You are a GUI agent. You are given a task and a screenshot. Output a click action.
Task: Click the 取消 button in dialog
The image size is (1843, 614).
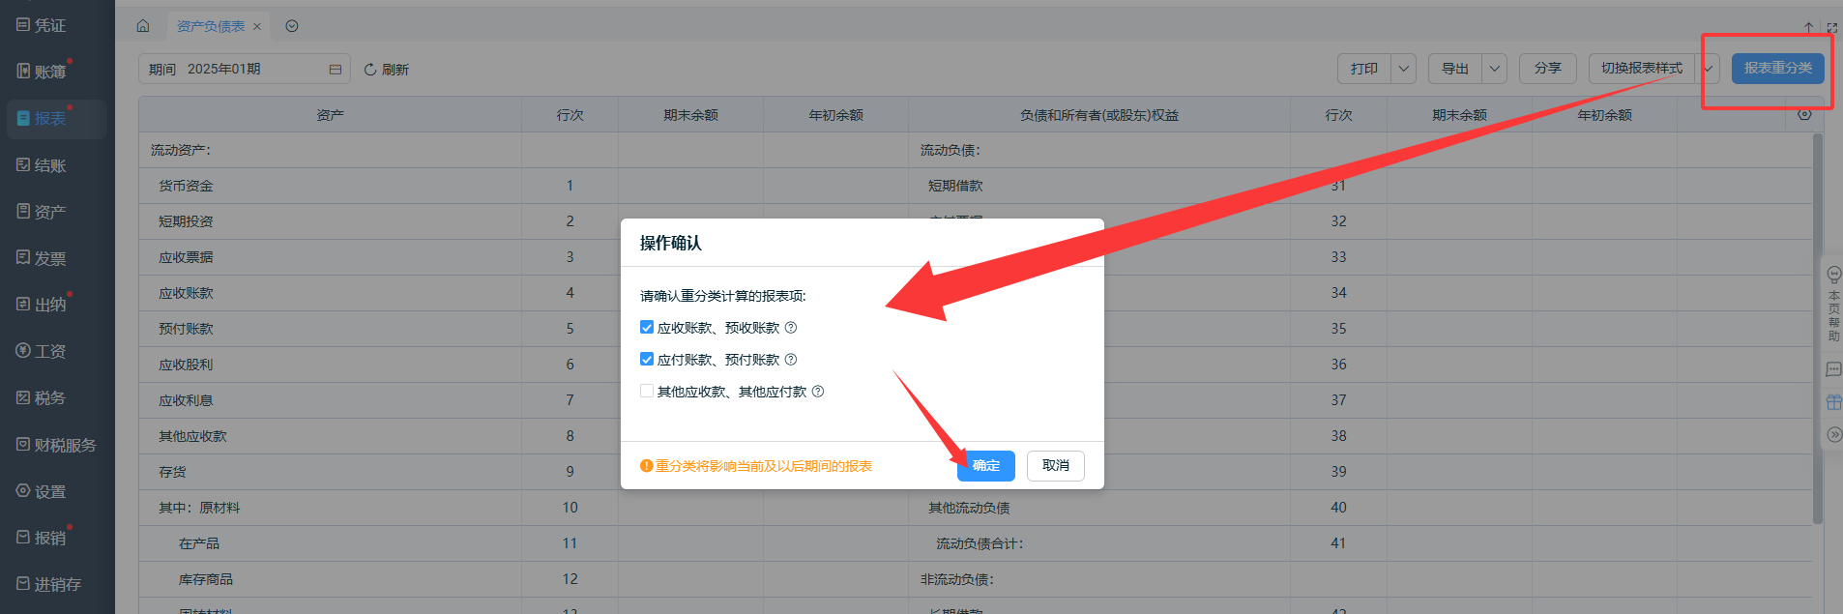(x=1055, y=466)
